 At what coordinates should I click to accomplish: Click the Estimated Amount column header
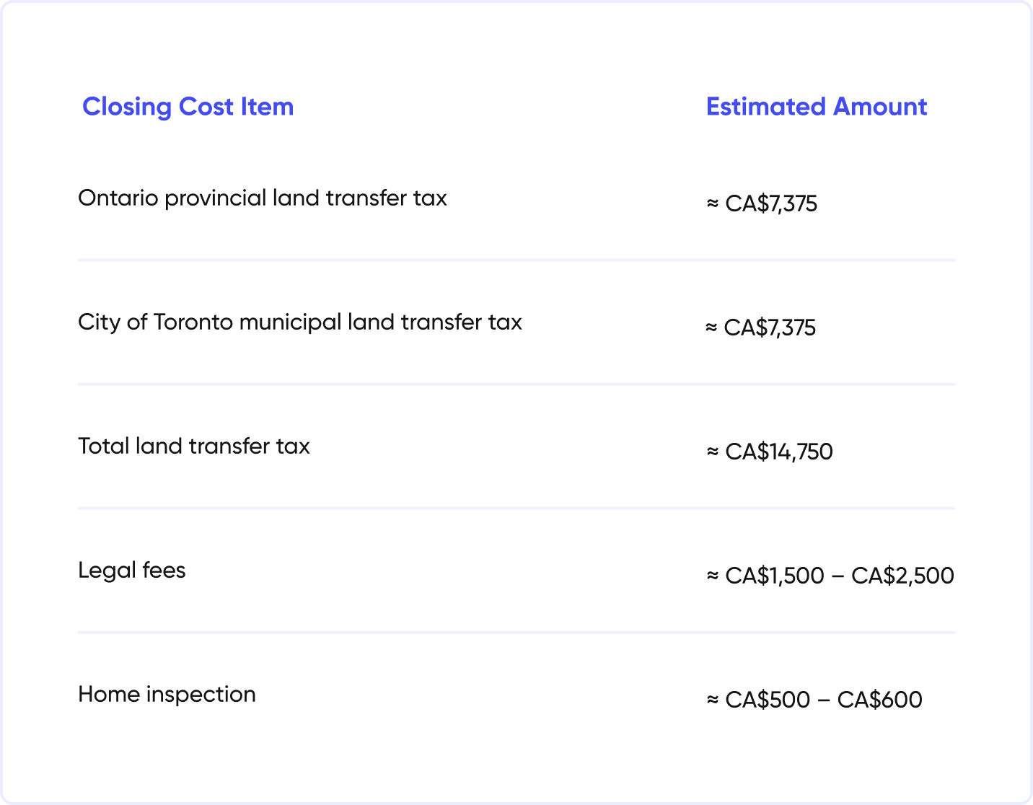coord(817,107)
